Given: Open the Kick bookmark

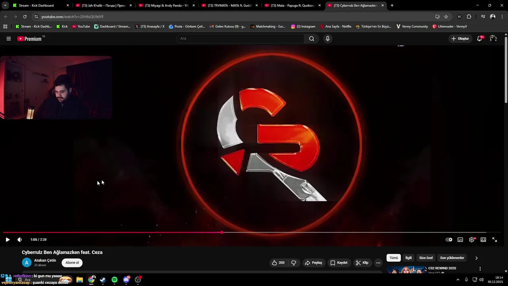Looking at the screenshot, I should point(62,27).
